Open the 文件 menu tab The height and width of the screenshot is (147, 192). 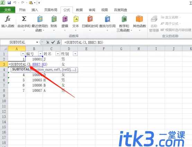tap(8, 10)
